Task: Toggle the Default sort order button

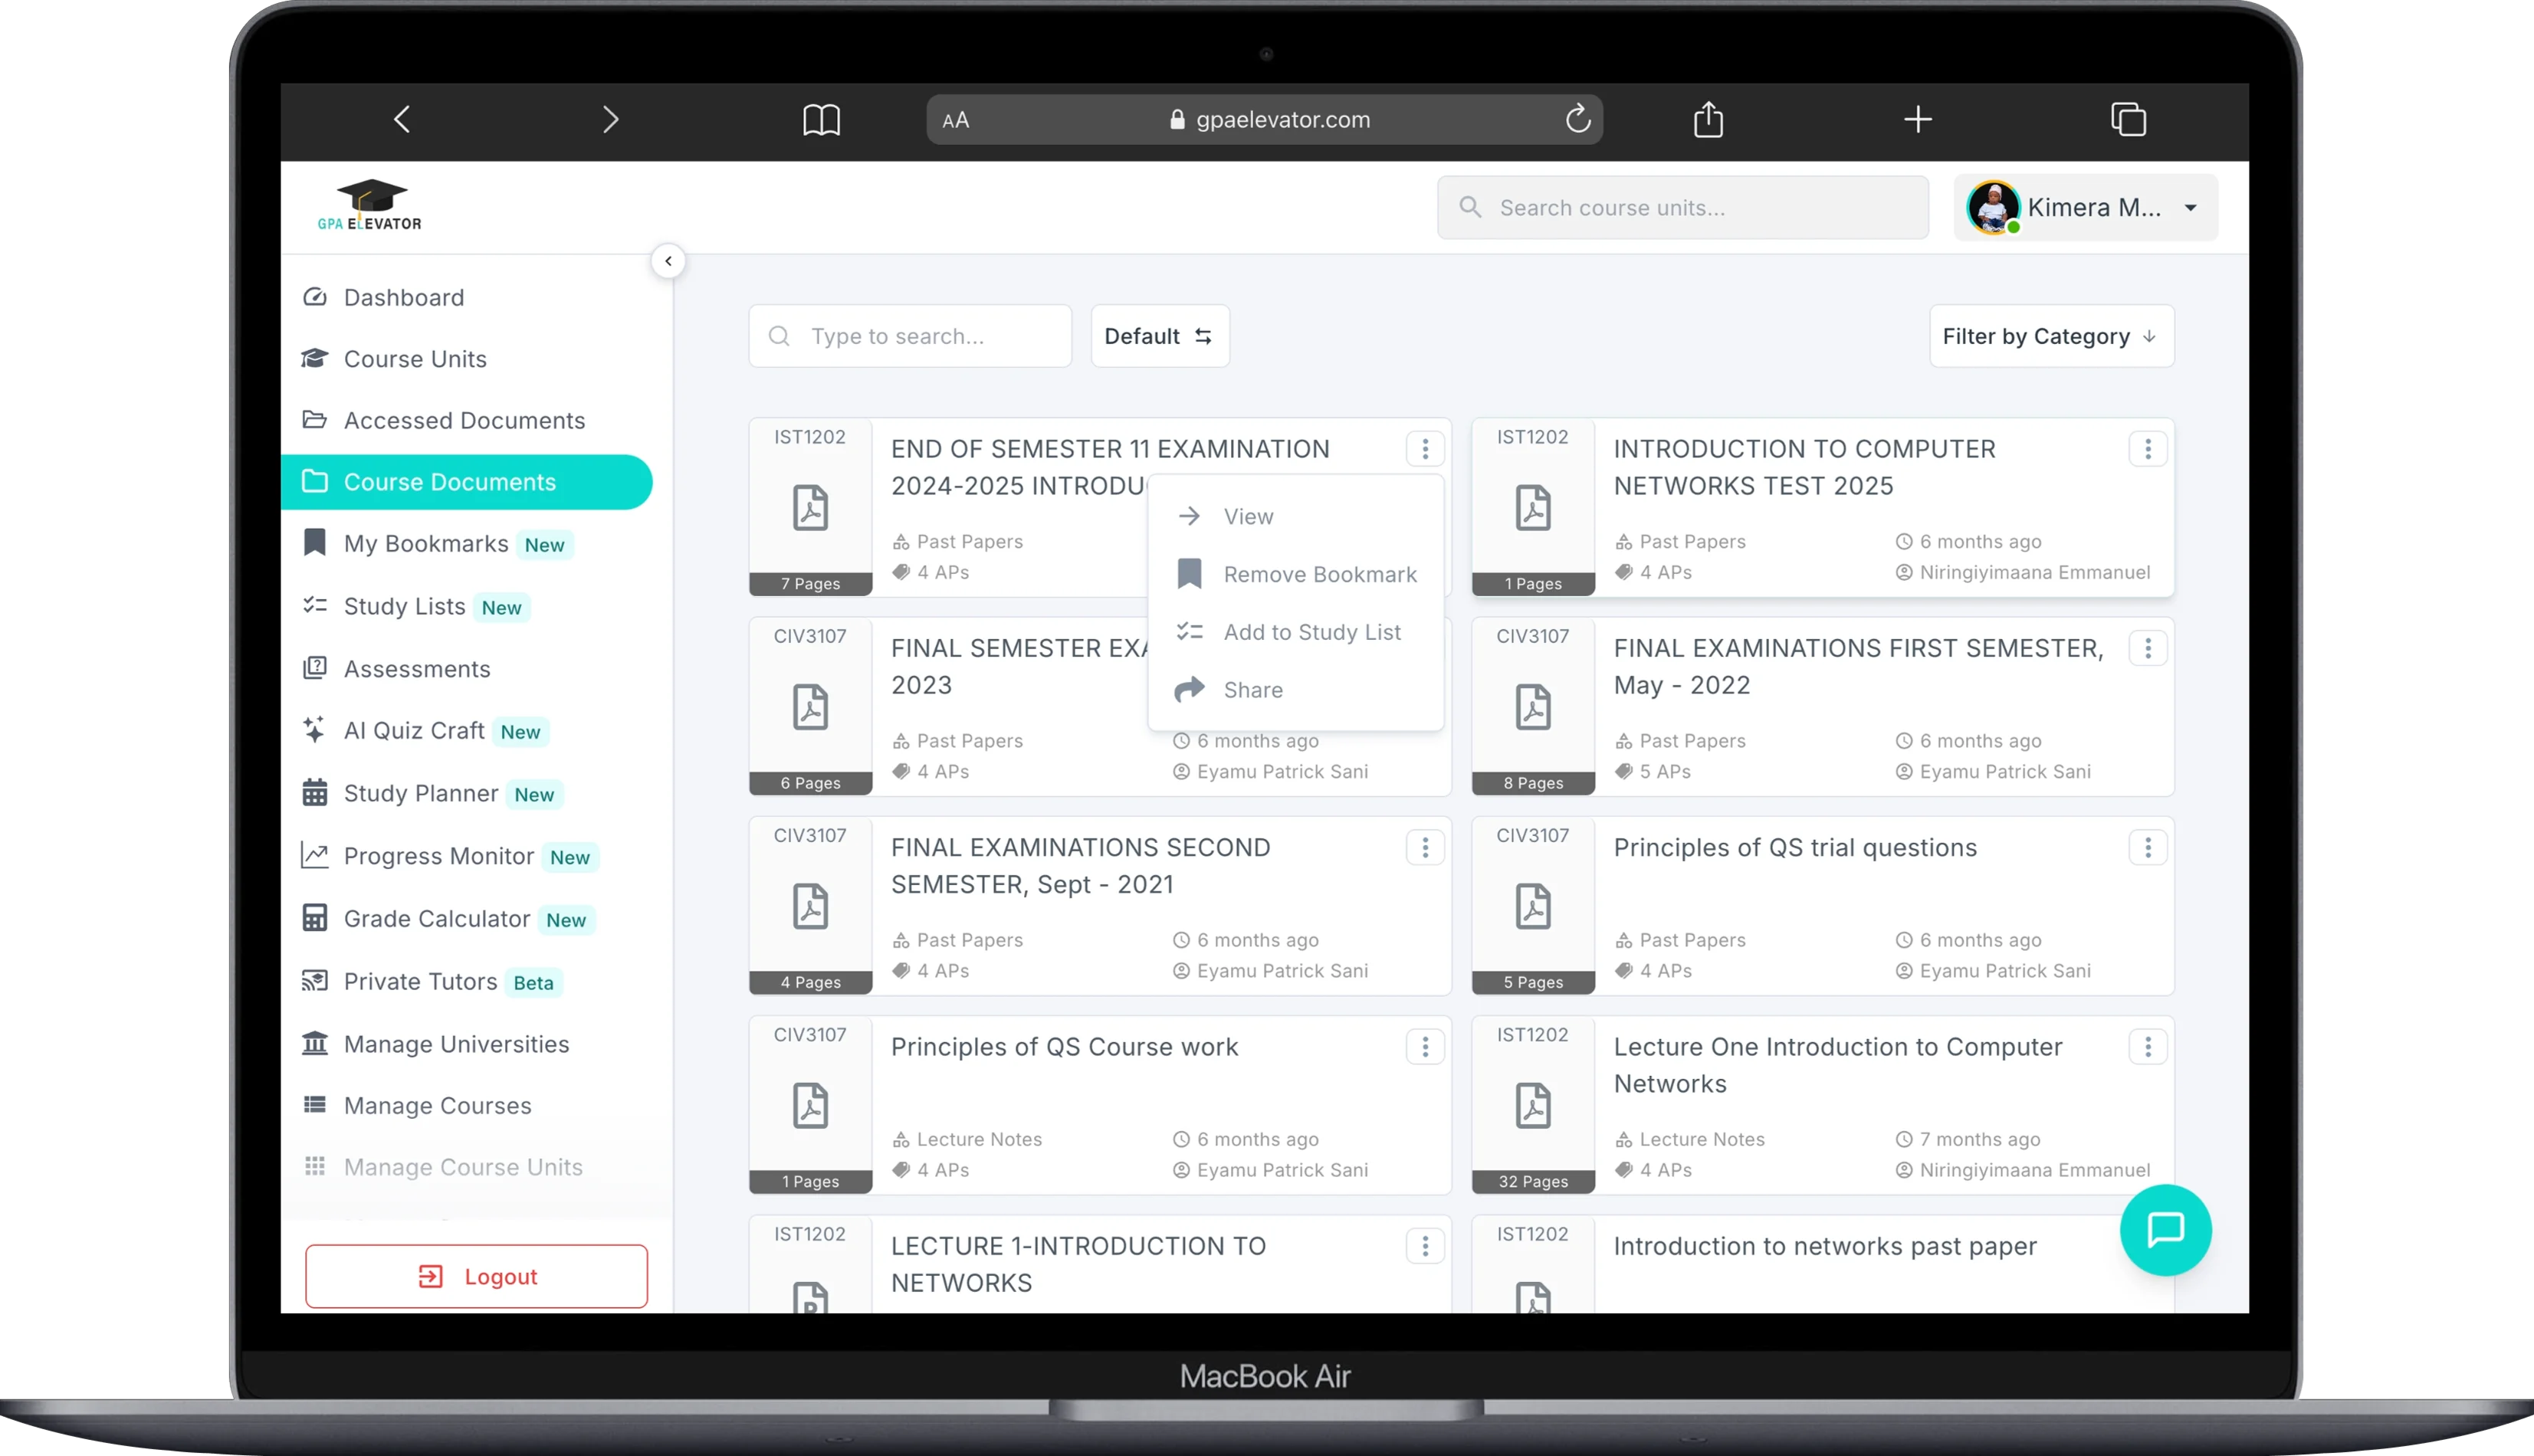Action: point(1160,336)
